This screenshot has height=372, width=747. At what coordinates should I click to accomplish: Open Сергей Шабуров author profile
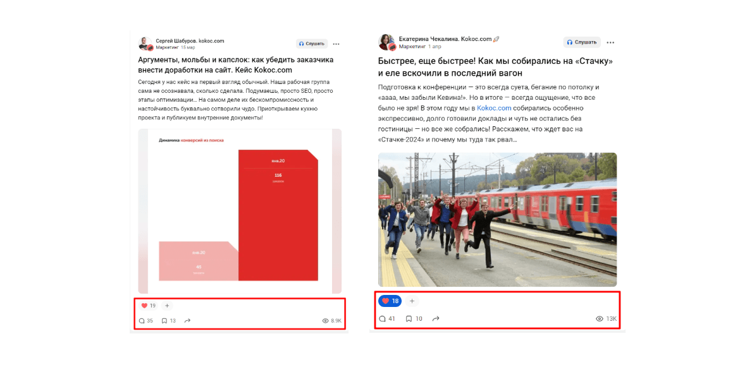click(190, 41)
